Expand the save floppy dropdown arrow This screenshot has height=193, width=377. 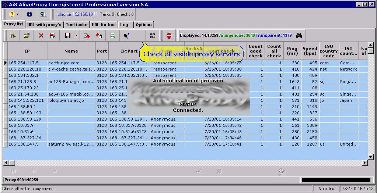pyautogui.click(x=76, y=36)
